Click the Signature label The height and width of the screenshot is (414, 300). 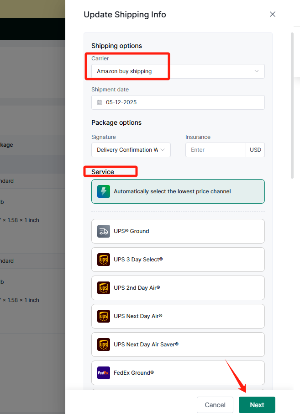click(104, 137)
